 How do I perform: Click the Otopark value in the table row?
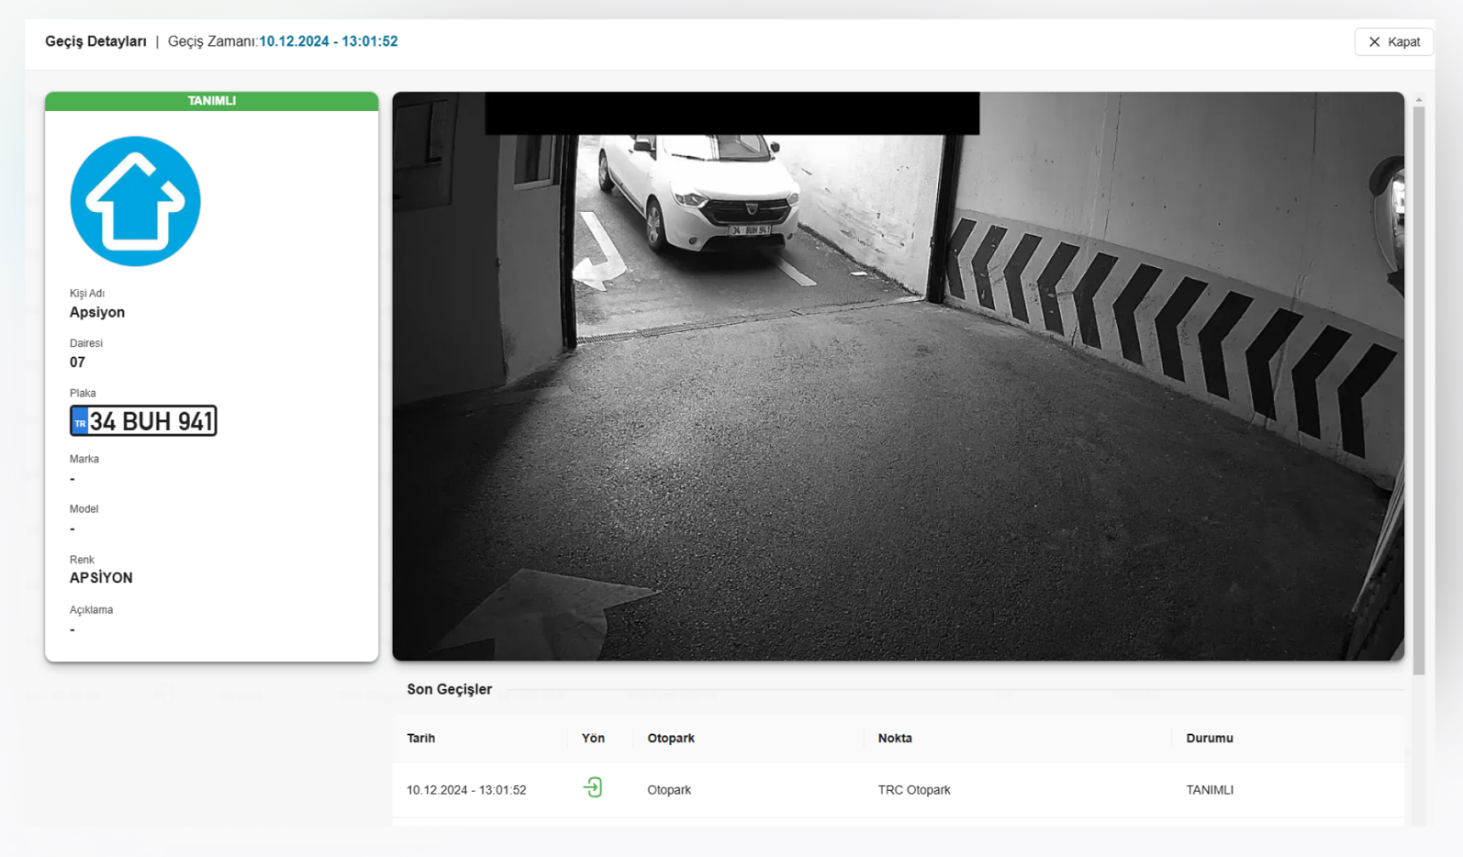pos(669,790)
